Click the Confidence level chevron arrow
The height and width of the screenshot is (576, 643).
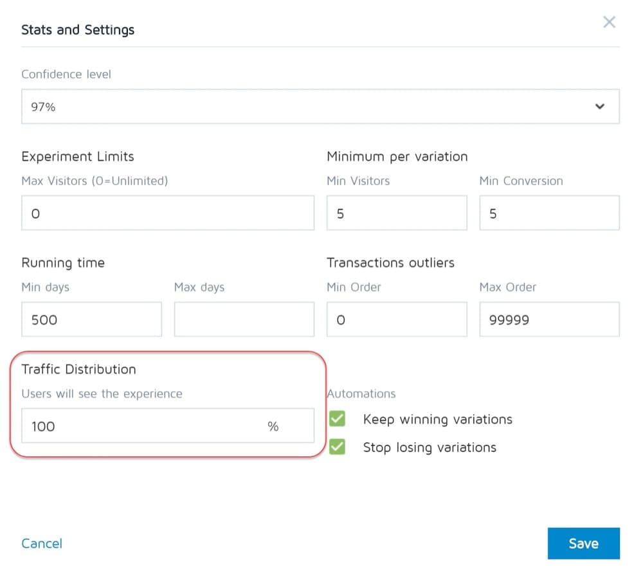(600, 107)
